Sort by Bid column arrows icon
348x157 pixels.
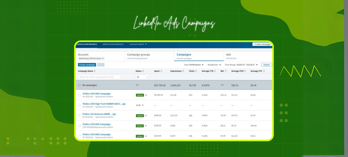coord(225,71)
